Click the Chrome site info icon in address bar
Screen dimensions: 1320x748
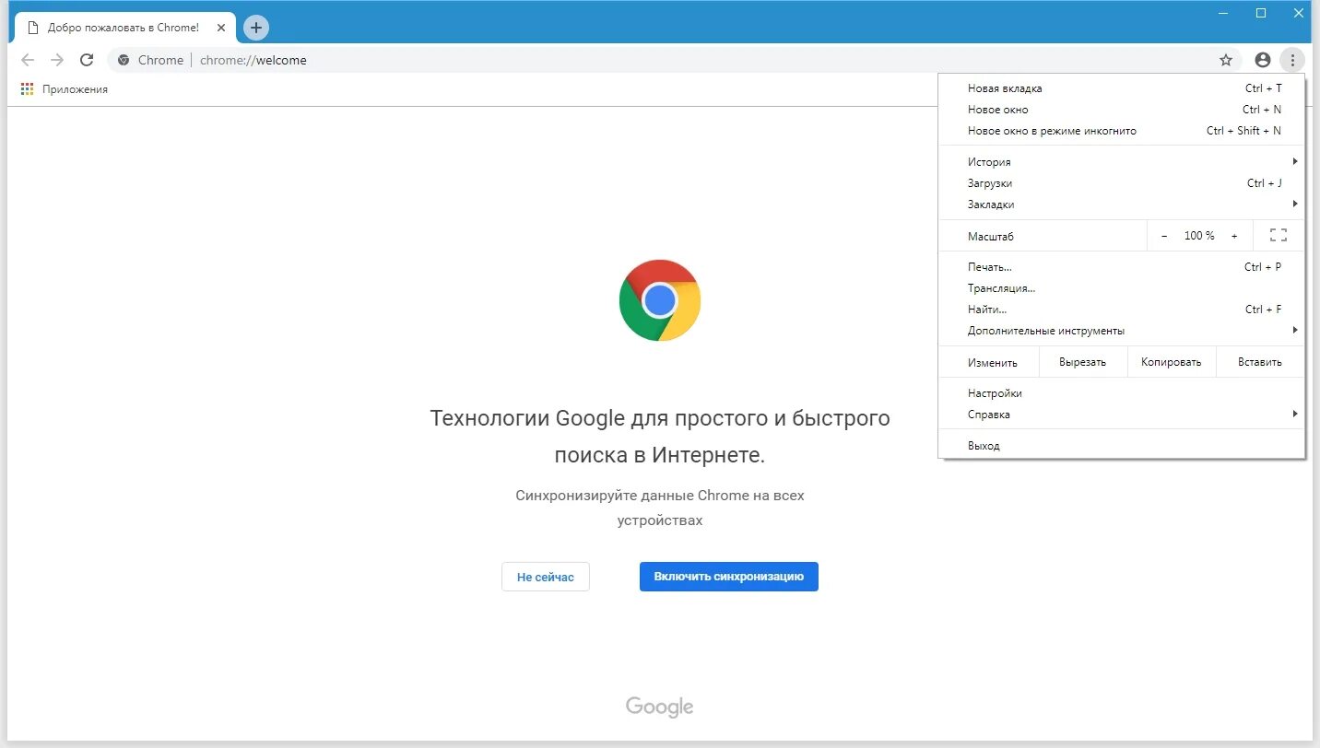point(124,60)
